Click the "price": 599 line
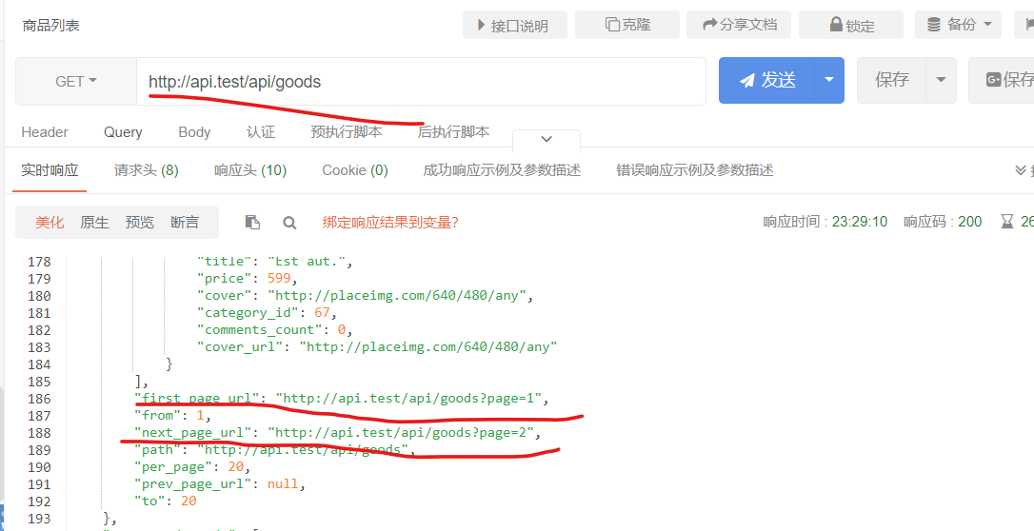 (248, 278)
